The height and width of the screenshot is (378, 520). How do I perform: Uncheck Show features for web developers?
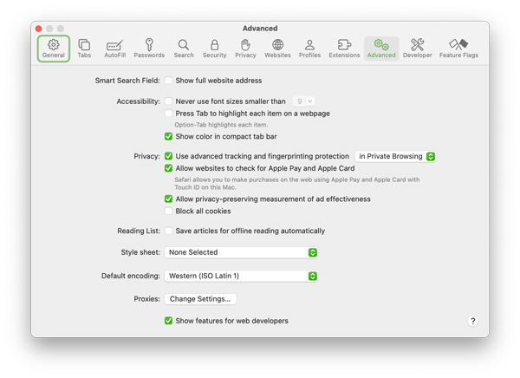pos(168,321)
